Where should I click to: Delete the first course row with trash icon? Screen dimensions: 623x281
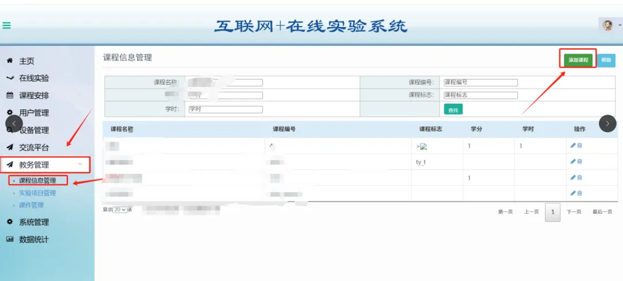579,146
